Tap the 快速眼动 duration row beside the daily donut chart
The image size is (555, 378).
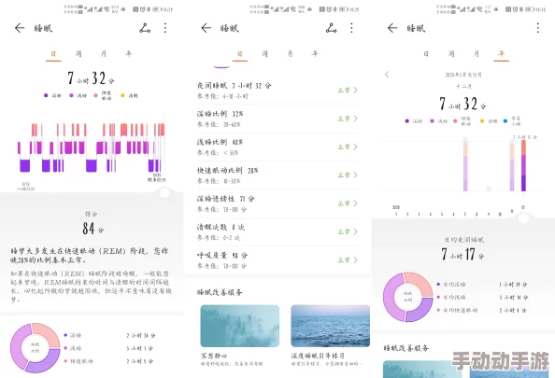pos(109,361)
